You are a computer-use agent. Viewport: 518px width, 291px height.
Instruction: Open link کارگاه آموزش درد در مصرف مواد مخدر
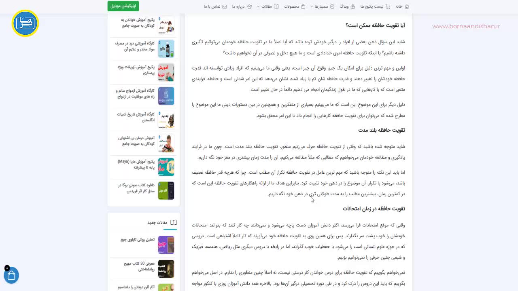pos(134,46)
